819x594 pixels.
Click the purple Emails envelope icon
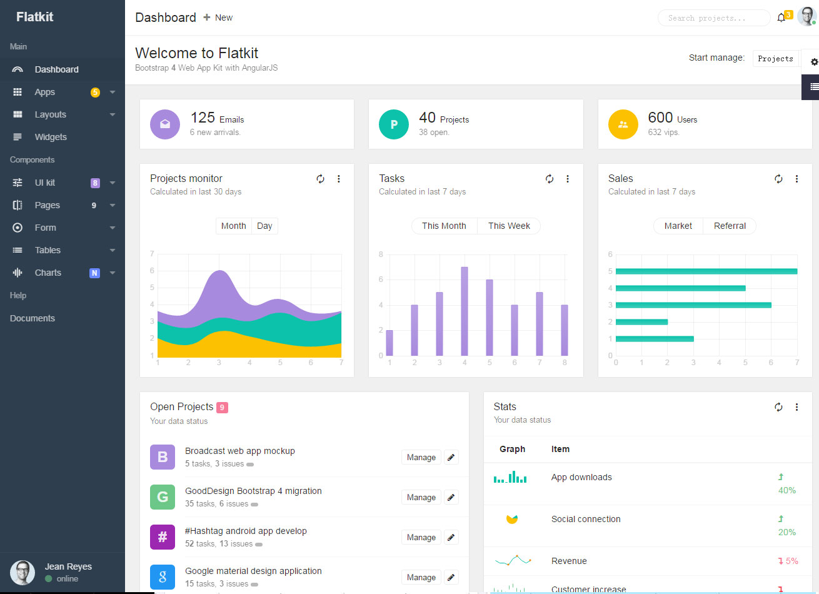coord(165,124)
